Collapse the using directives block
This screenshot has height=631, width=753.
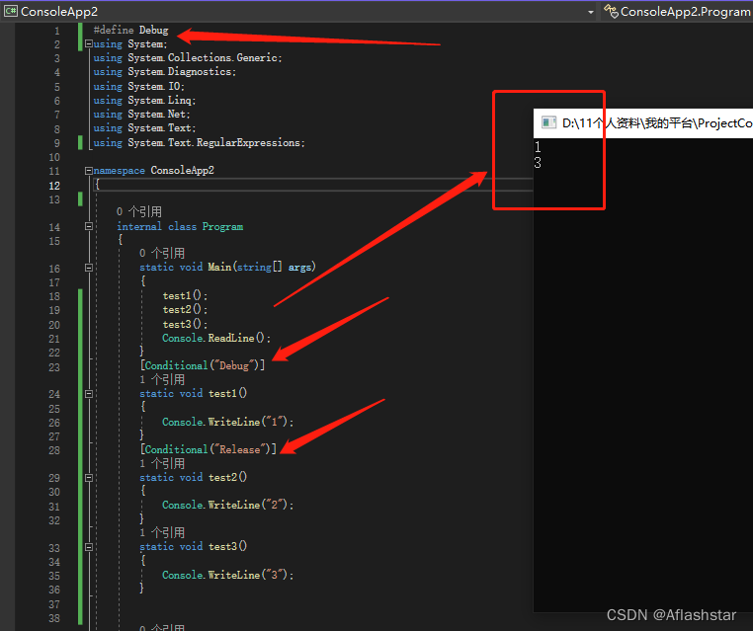(88, 43)
